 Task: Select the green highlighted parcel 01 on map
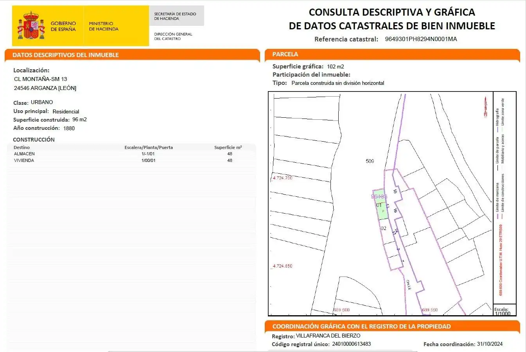pyautogui.click(x=381, y=205)
